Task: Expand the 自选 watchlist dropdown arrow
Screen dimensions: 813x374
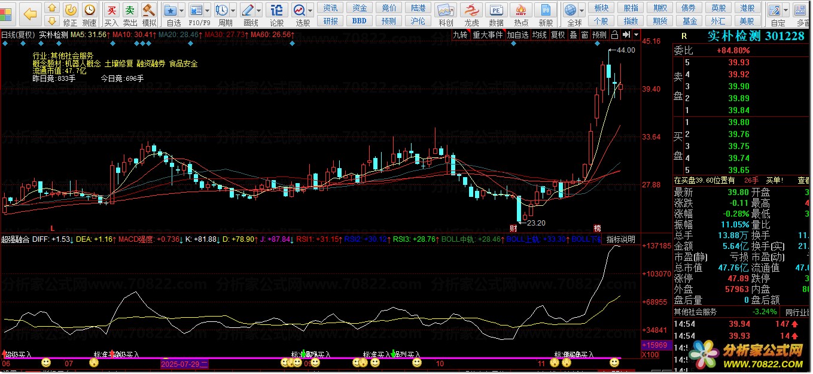Action: tap(182, 10)
